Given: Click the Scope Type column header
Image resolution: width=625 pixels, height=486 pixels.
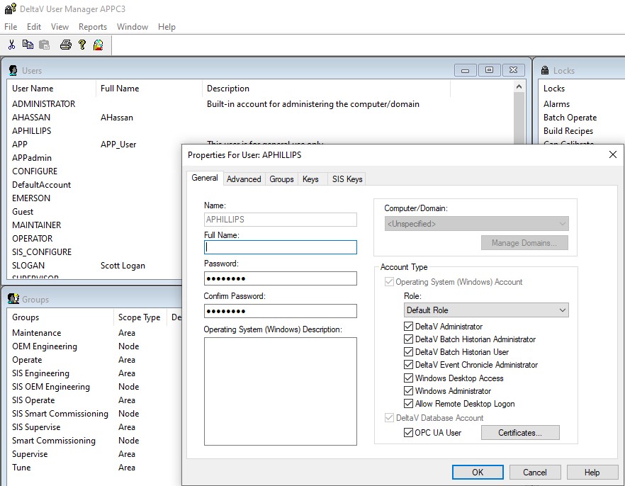Looking at the screenshot, I should tap(140, 317).
